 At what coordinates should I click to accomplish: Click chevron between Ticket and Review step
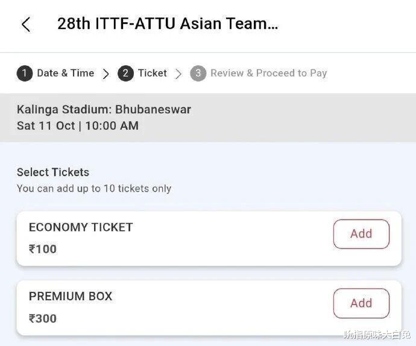(x=178, y=74)
